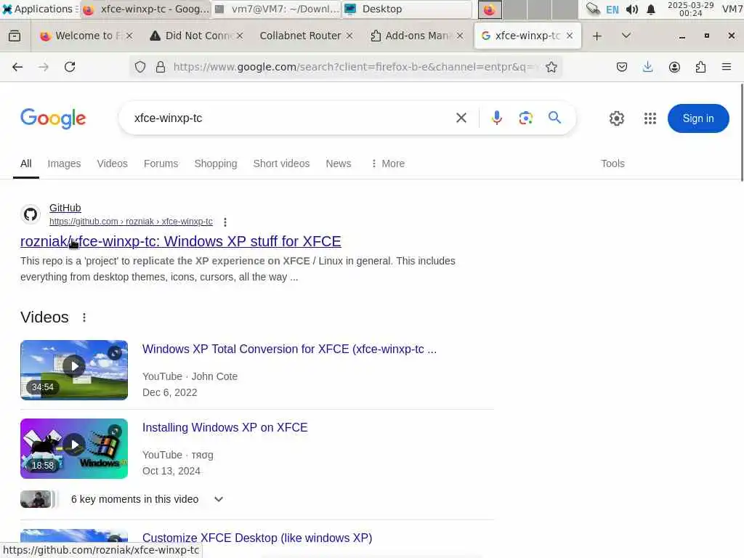Click inside the Google search field

(285, 118)
